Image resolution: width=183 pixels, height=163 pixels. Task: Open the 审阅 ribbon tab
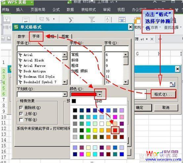107,10
